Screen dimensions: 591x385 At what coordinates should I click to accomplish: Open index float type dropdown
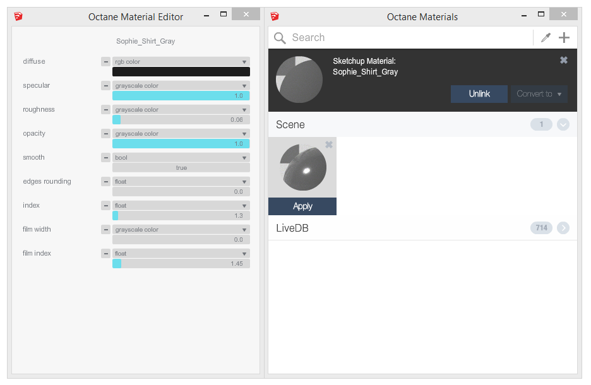tap(181, 206)
